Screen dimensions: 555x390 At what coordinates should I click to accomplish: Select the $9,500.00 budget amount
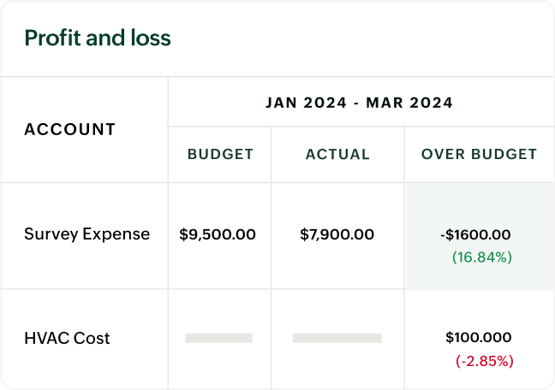pos(218,234)
